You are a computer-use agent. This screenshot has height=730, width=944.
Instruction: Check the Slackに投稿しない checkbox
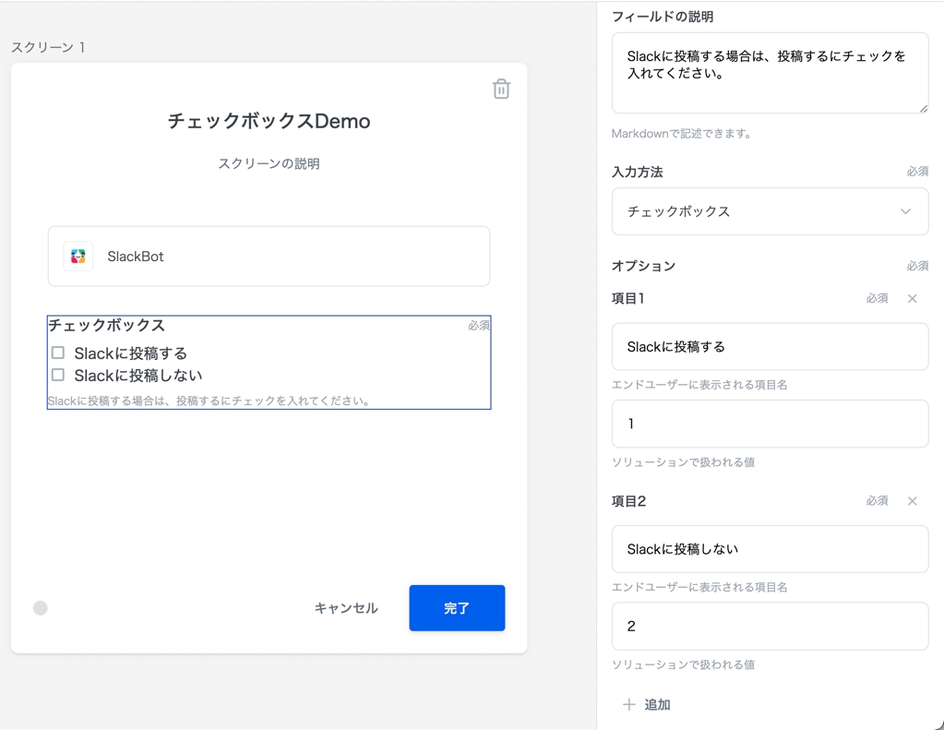(x=58, y=375)
